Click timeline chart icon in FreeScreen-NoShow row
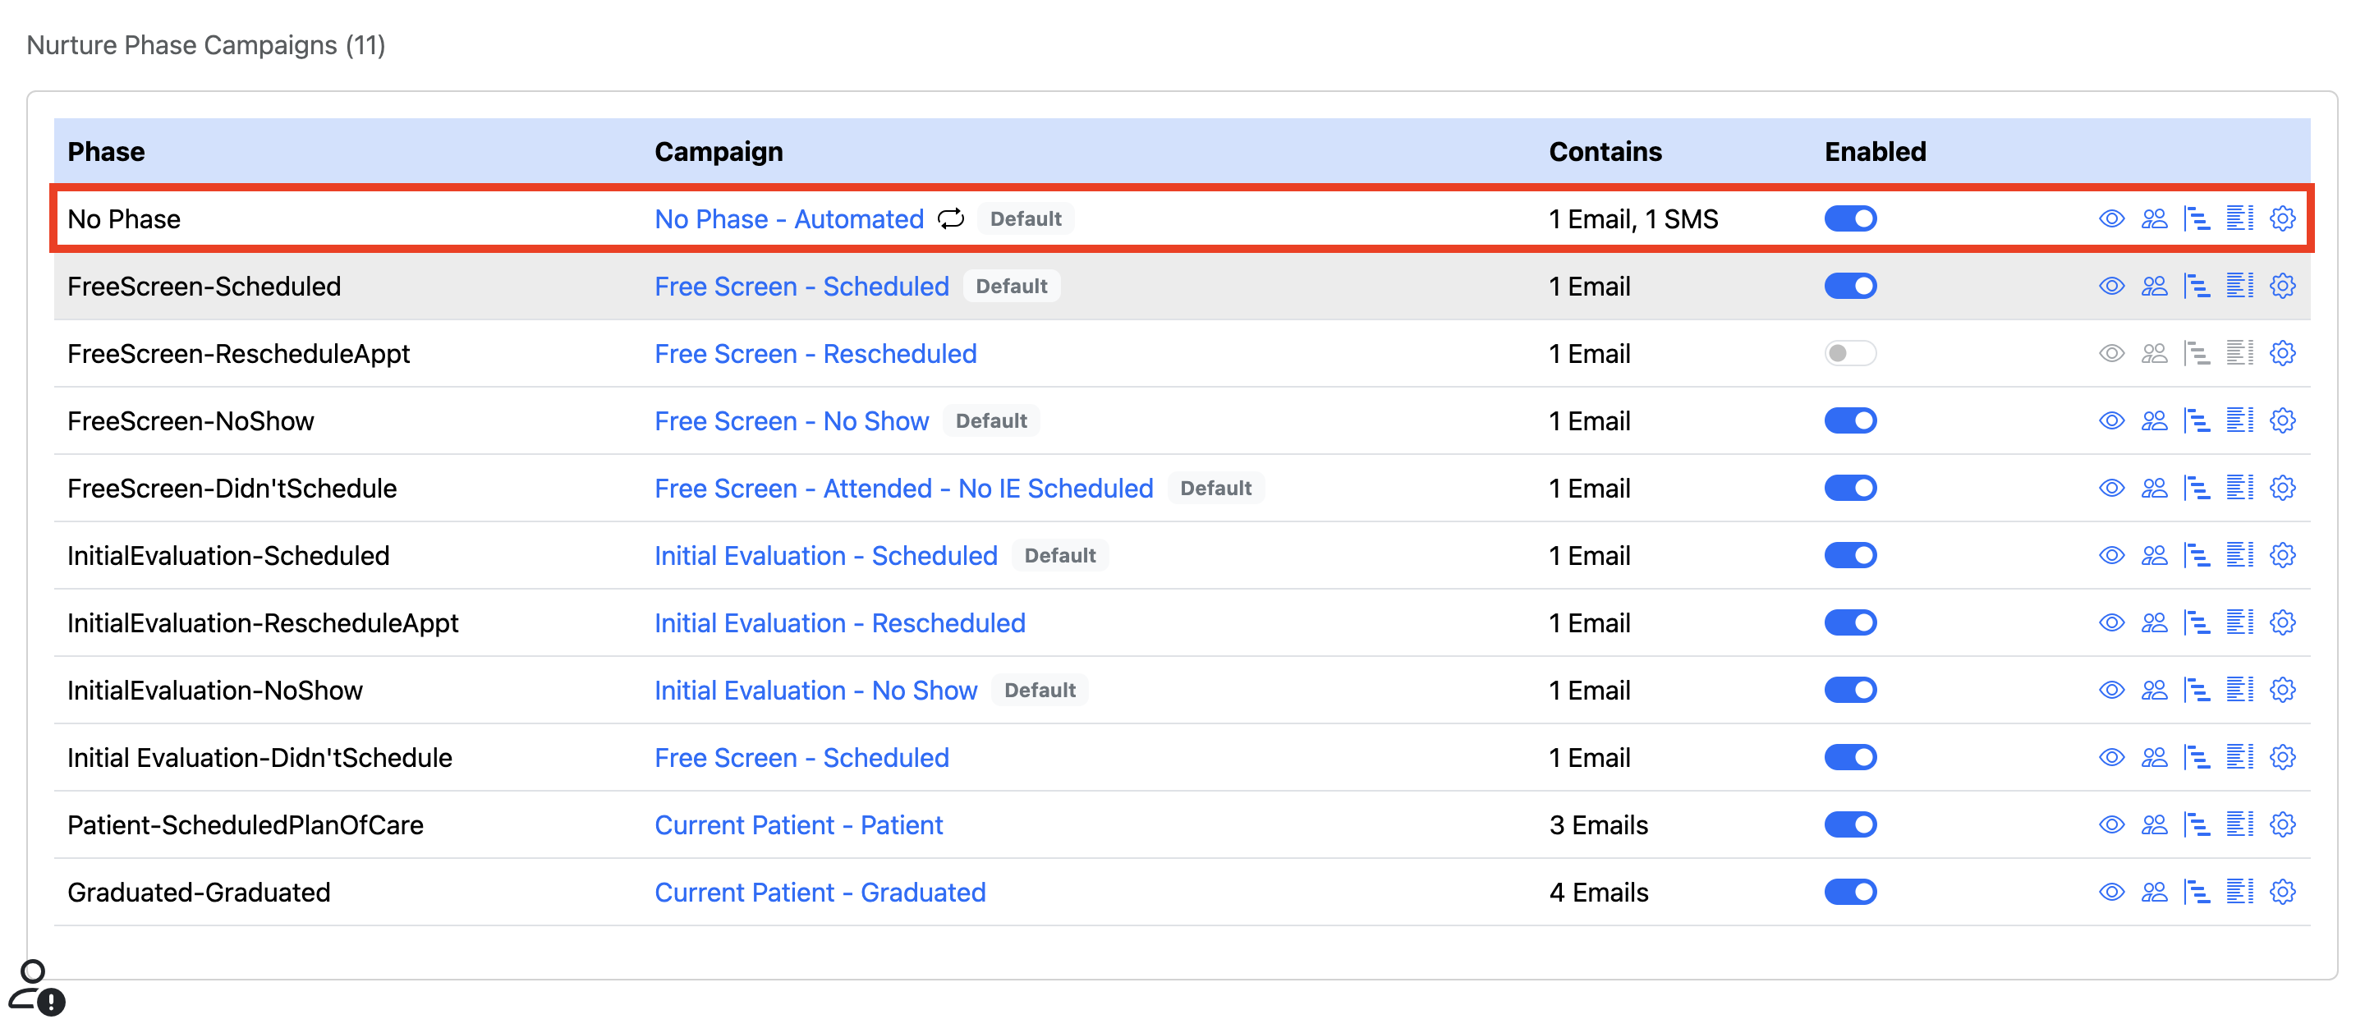 [2196, 420]
